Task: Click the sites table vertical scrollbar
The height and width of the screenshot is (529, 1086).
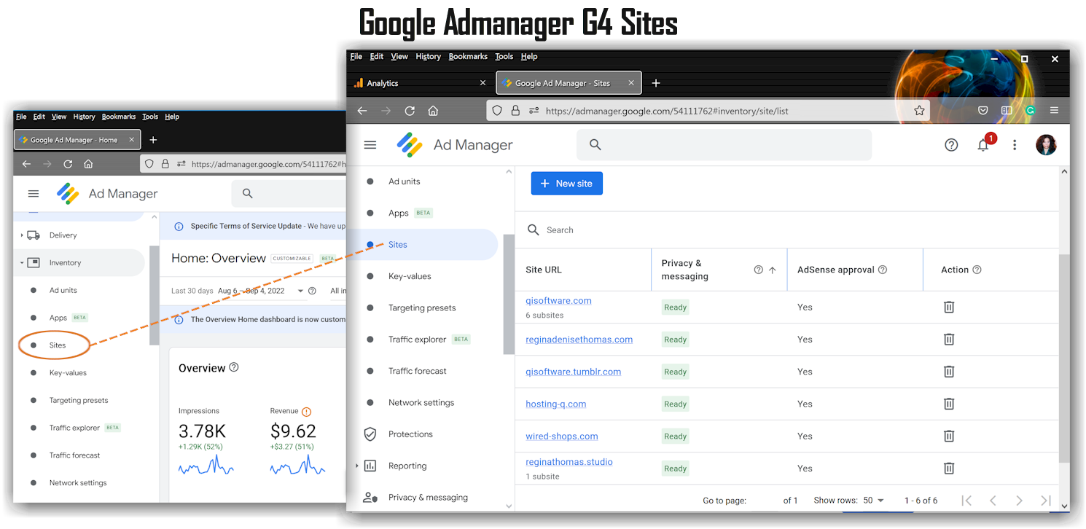Action: (1064, 357)
